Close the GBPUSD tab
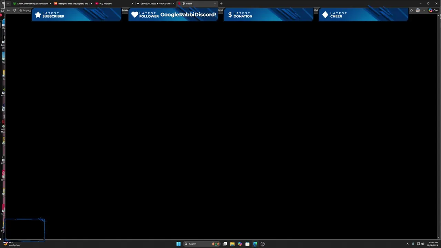 point(174,3)
